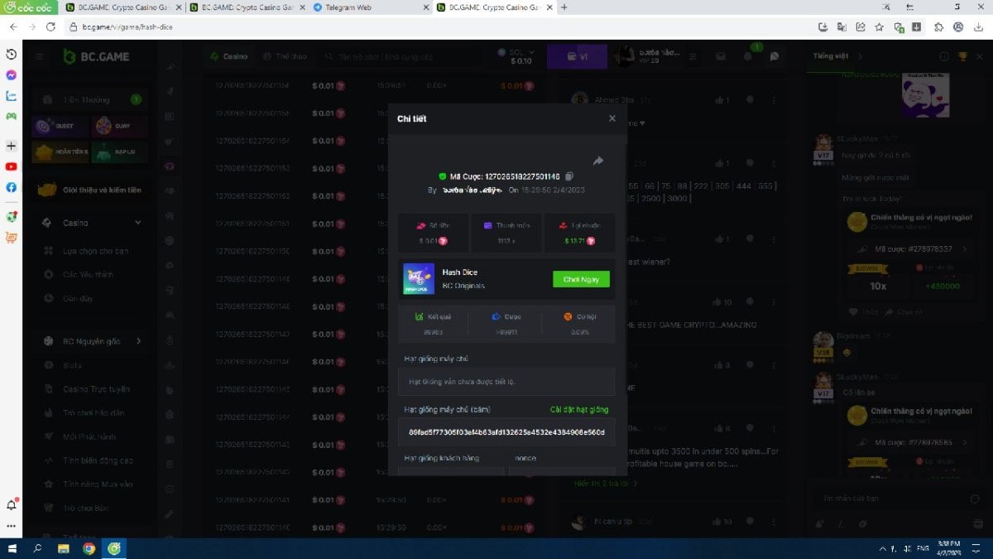Bookmark this page with the star icon
993x559 pixels.
click(x=879, y=27)
